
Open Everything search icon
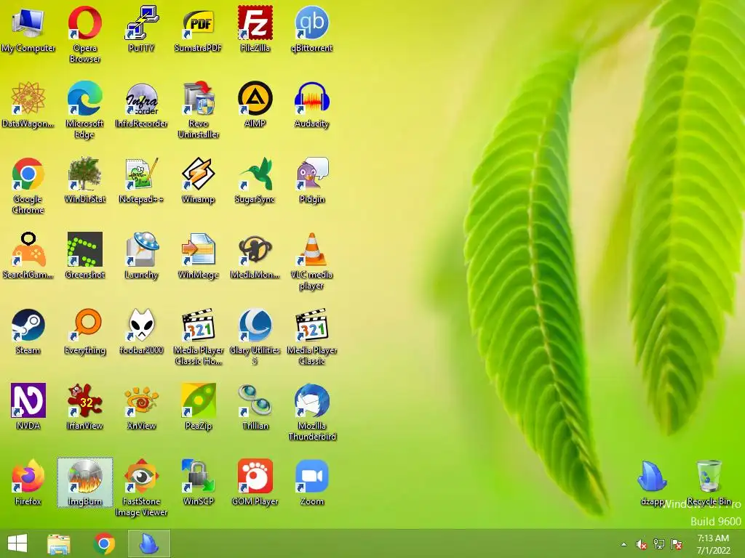tap(84, 331)
